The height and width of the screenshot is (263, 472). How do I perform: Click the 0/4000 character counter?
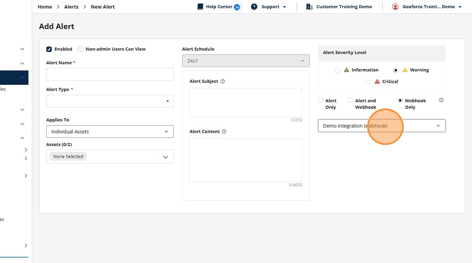[295, 185]
